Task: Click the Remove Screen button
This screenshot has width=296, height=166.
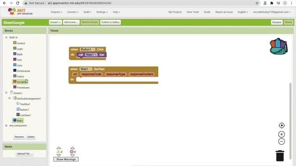Action: tap(90, 22)
